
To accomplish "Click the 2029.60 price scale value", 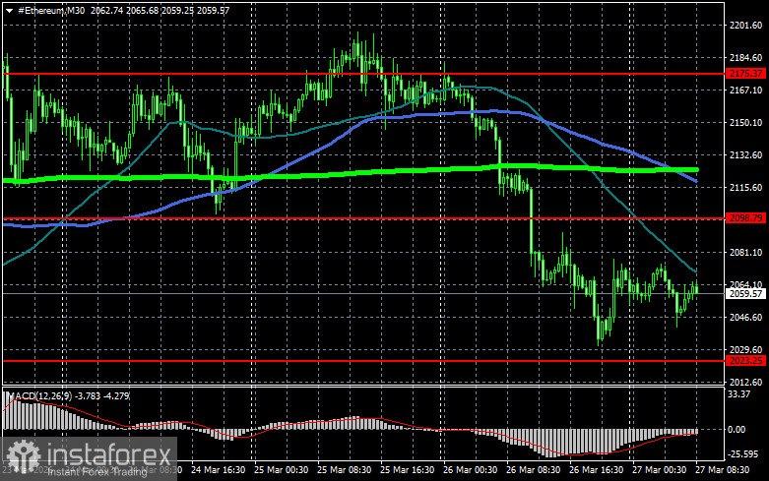I will tap(746, 350).
